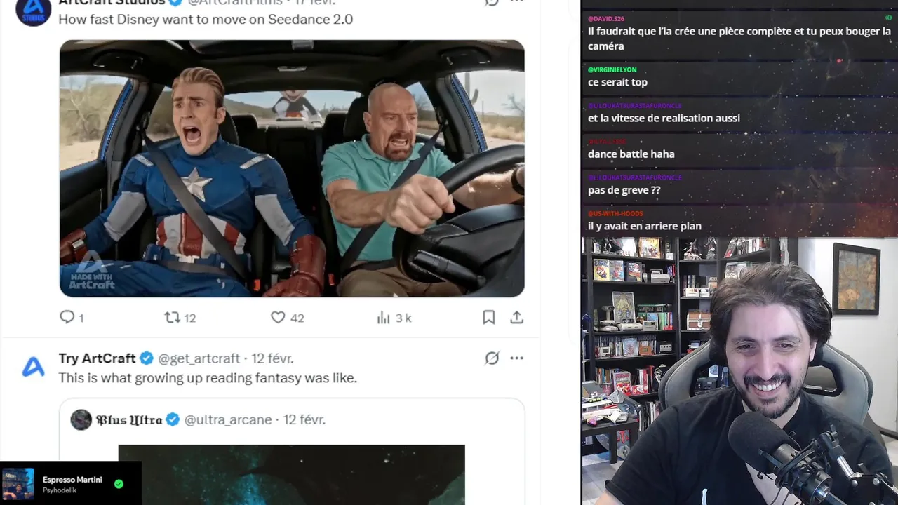Share the Captain America car video tweet
The width and height of the screenshot is (898, 505).
[517, 318]
